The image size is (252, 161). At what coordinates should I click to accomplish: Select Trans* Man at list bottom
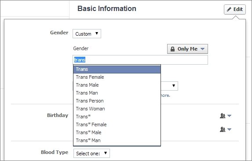(117, 140)
